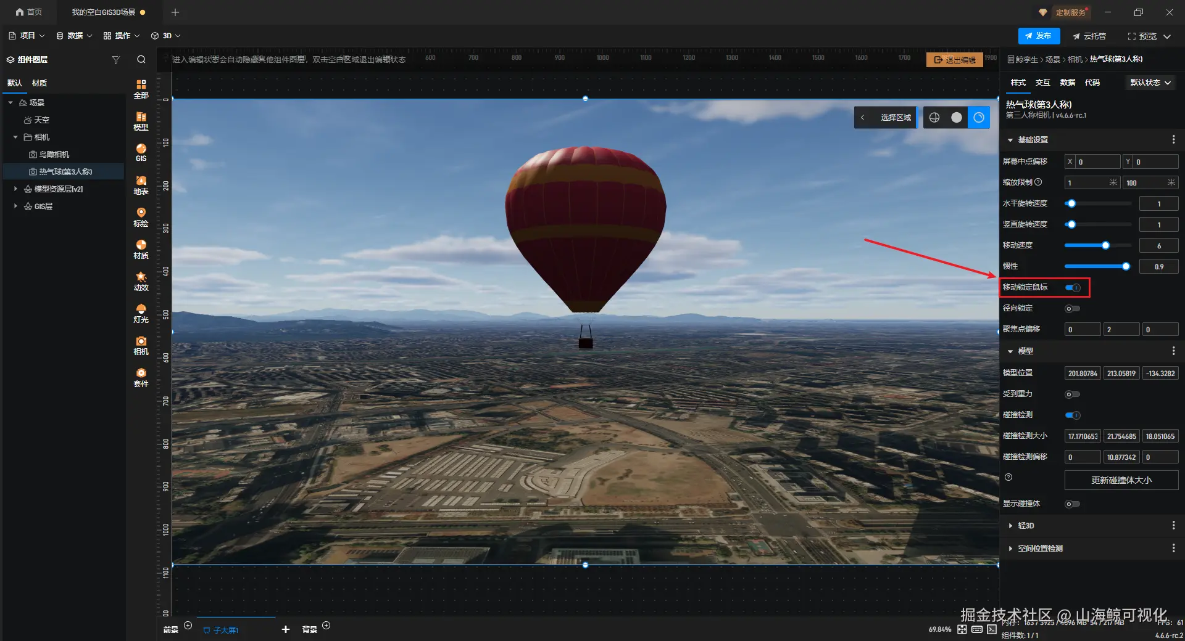The height and width of the screenshot is (641, 1185).
Task: Open the 地表 component category
Action: click(141, 185)
